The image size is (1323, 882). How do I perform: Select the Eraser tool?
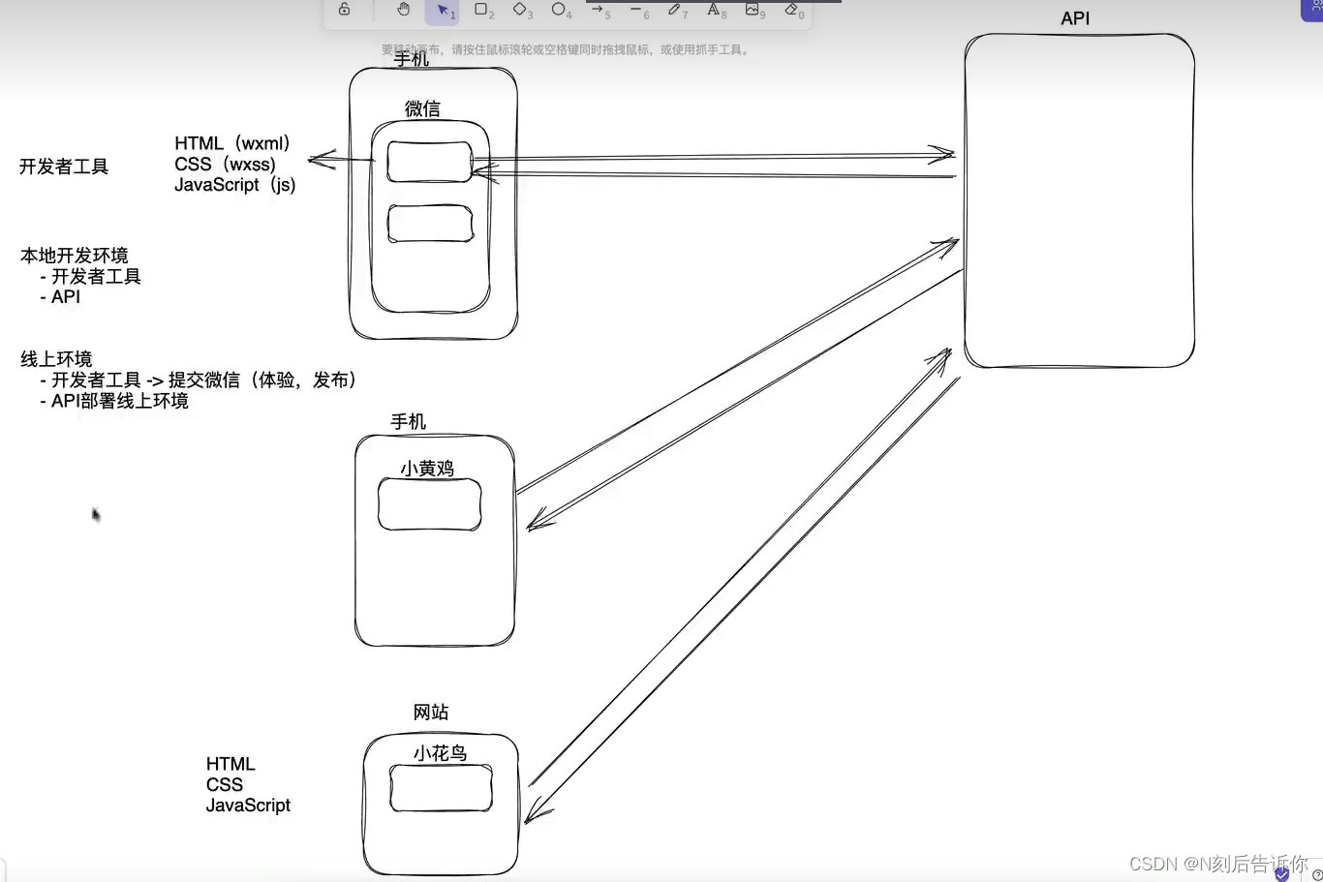coord(791,10)
